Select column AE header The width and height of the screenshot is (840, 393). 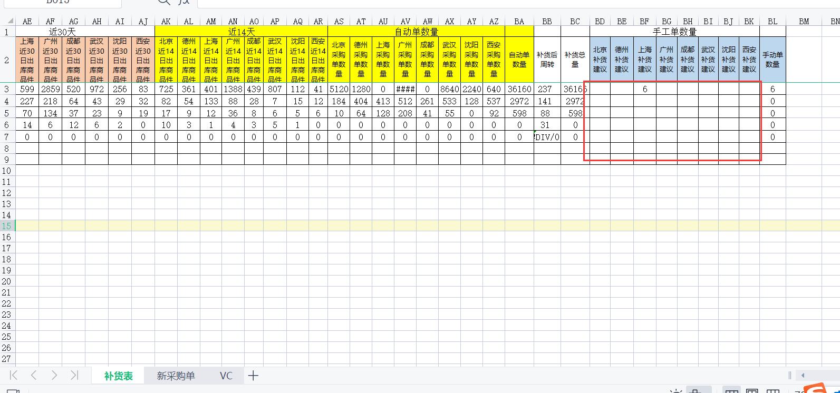[27, 22]
